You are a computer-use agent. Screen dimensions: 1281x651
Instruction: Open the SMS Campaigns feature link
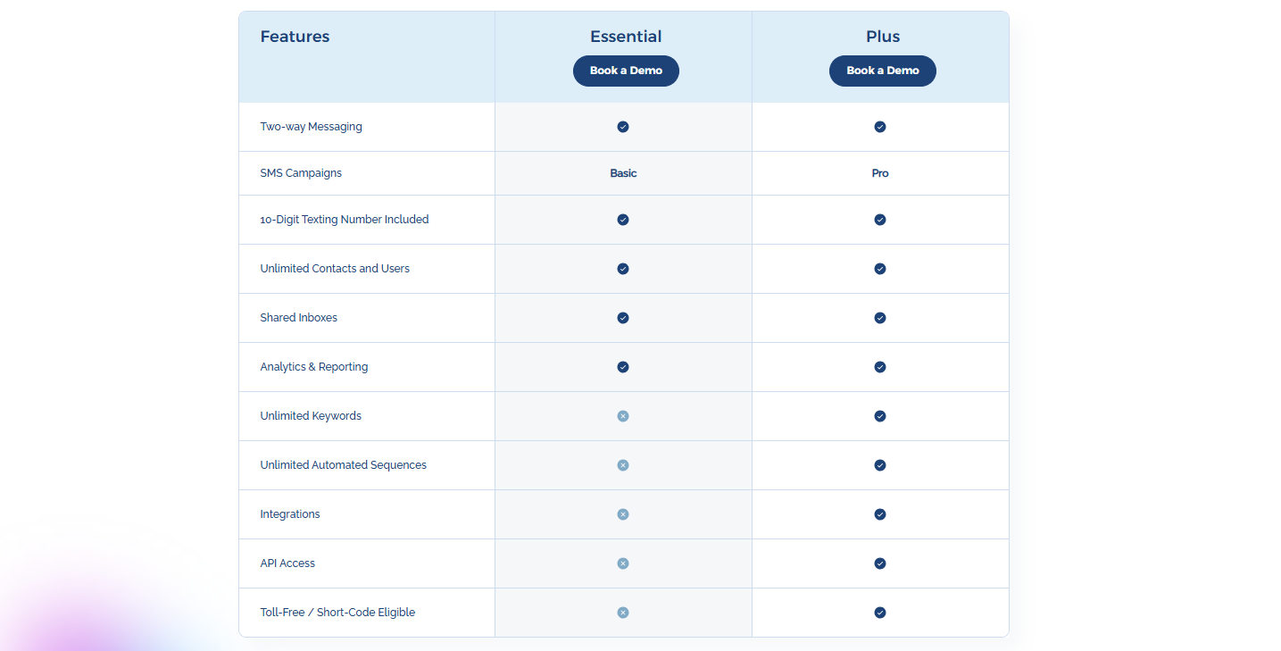click(301, 172)
